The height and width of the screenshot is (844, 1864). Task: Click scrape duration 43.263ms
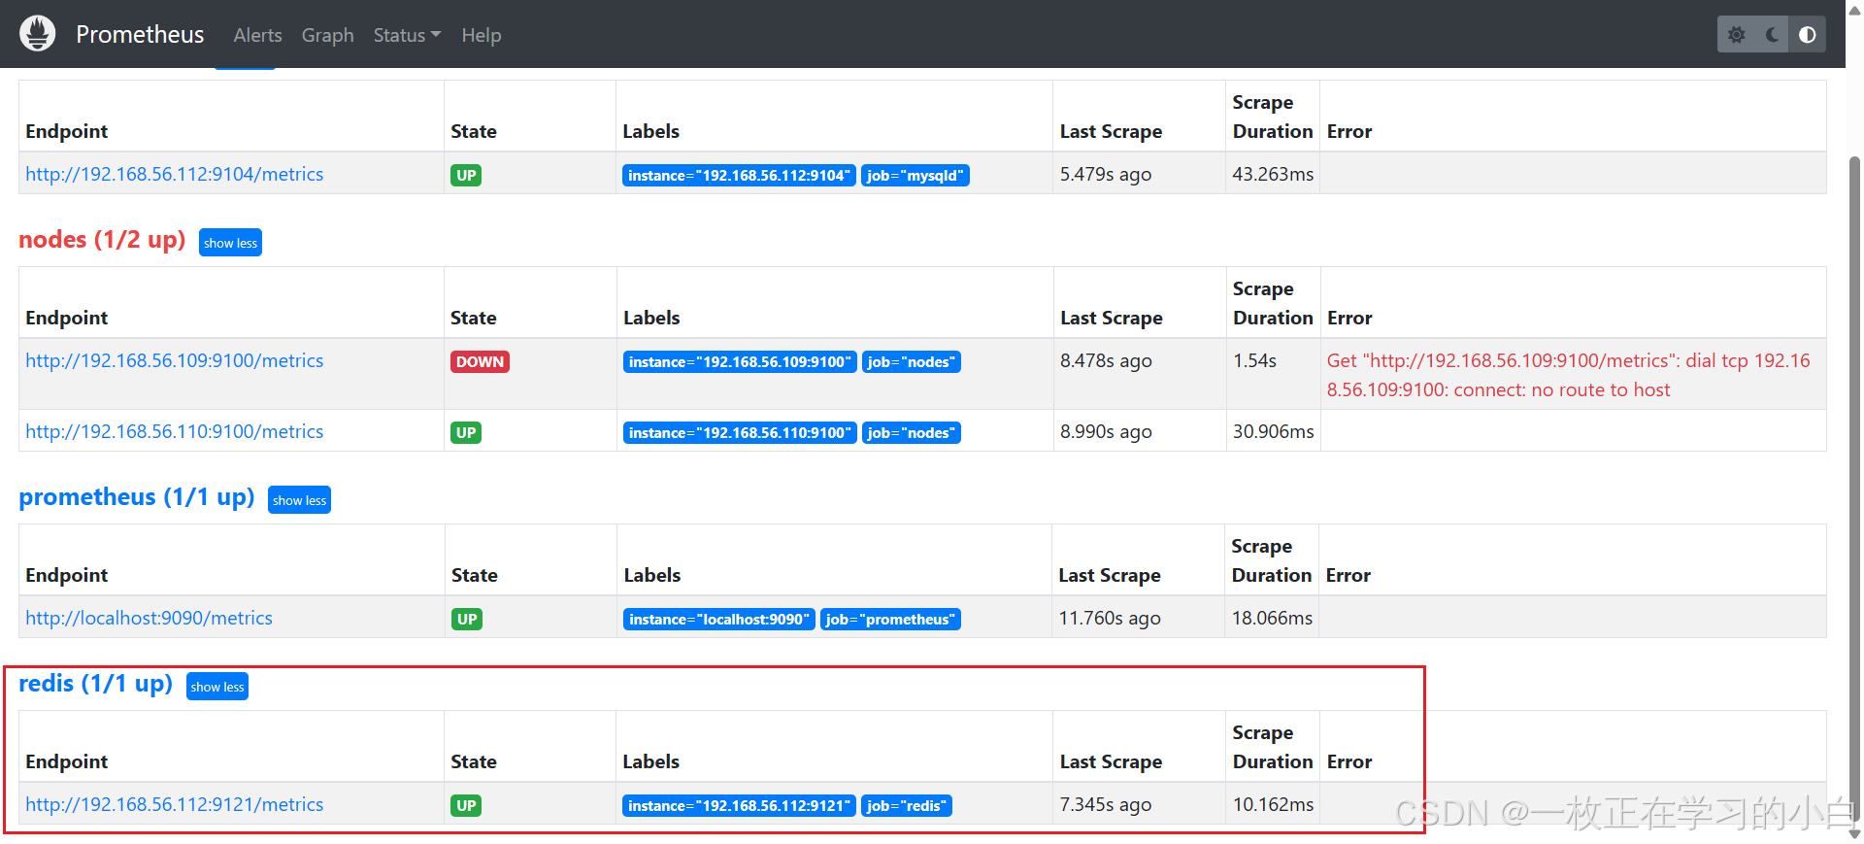[1273, 174]
